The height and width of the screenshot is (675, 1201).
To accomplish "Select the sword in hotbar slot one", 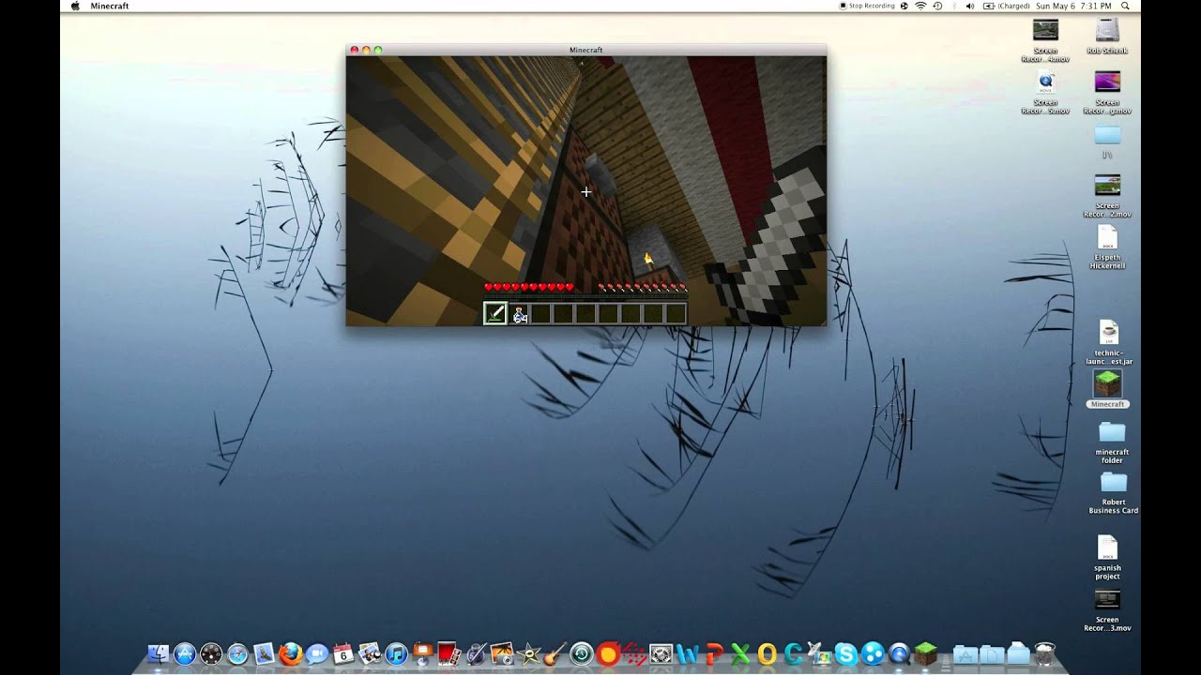I will pyautogui.click(x=495, y=314).
